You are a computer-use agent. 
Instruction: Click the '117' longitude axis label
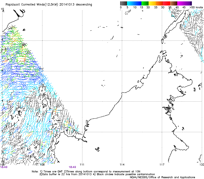(x=162, y=165)
